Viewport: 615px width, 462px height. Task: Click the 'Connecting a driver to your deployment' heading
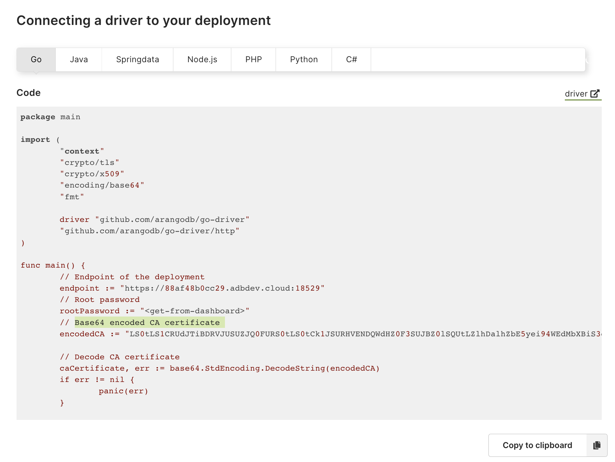pos(143,20)
